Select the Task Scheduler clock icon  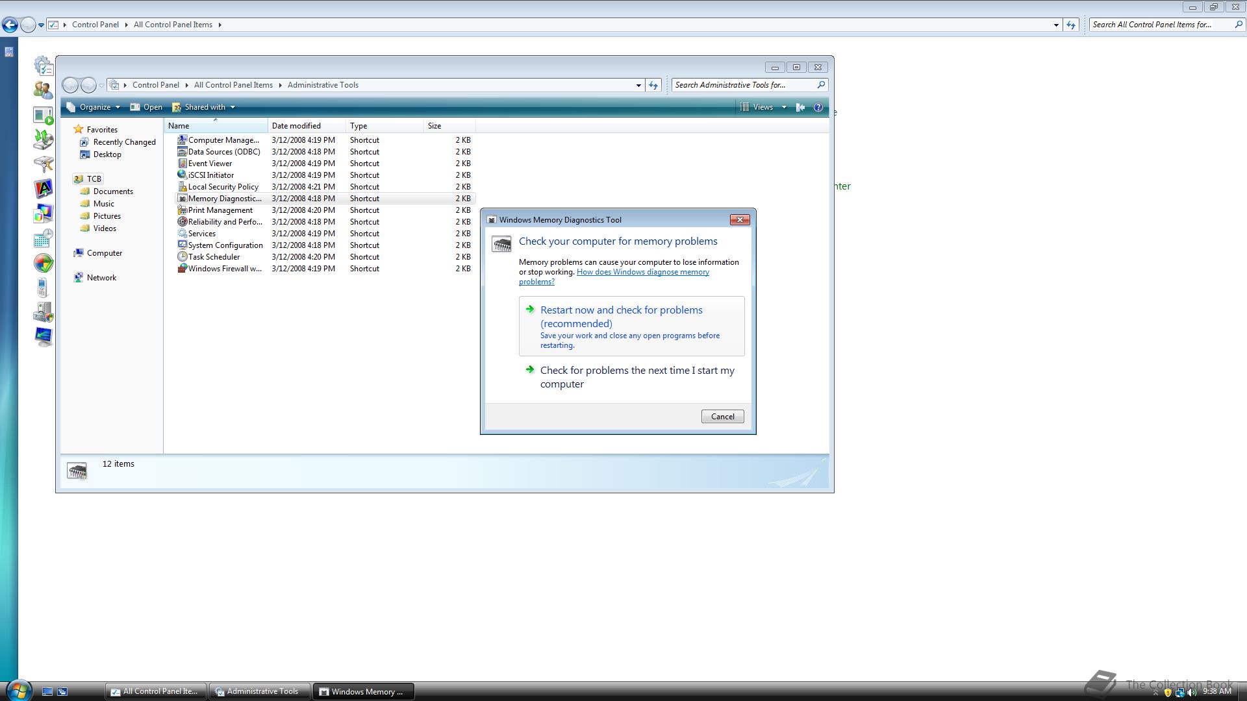(x=183, y=256)
